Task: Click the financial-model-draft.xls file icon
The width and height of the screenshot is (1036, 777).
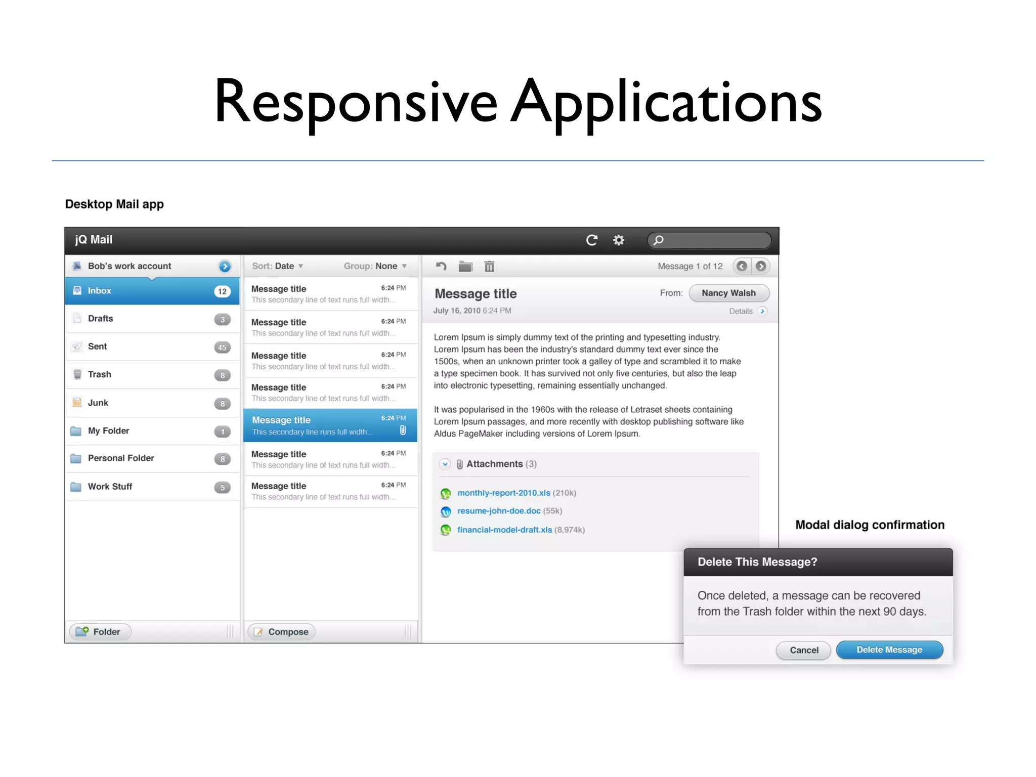Action: tap(446, 530)
